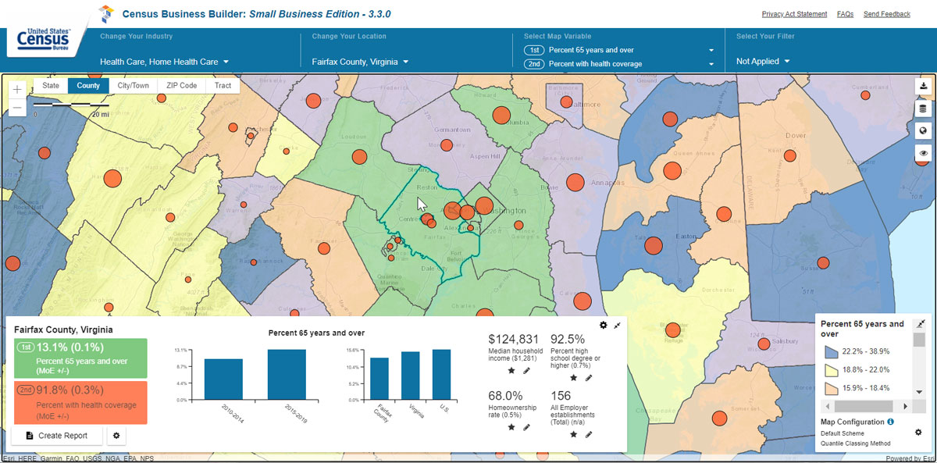Open the Fairfax County location dropdown
Screen dimensions: 937x463
click(x=360, y=62)
